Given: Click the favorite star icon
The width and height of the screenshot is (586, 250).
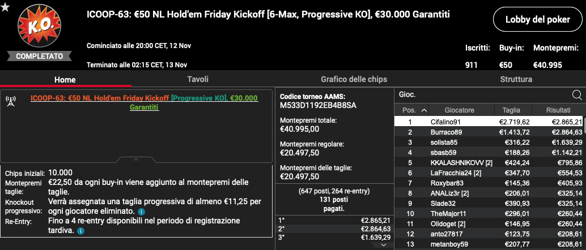Looking at the screenshot, I should pyautogui.click(x=5, y=7).
